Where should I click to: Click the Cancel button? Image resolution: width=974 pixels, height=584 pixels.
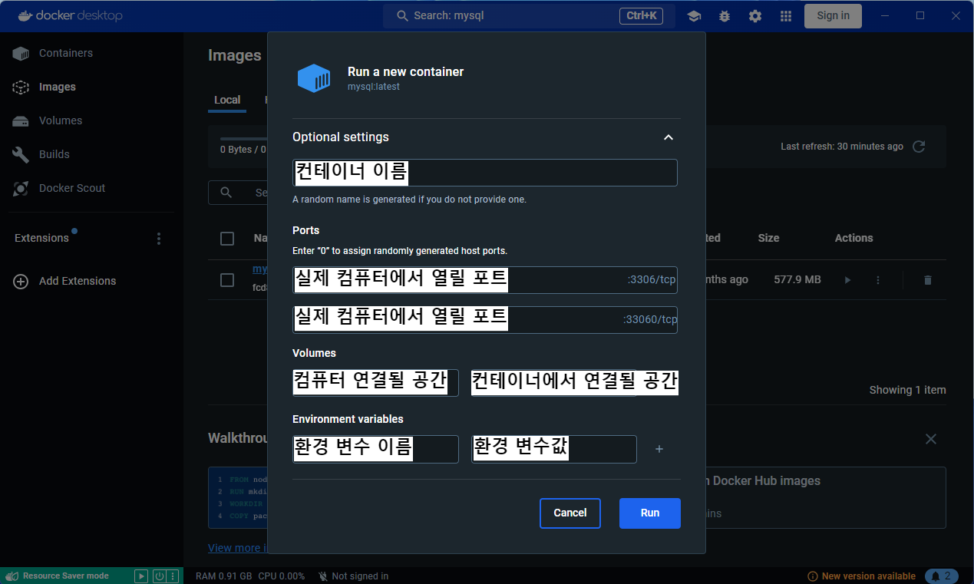[570, 513]
